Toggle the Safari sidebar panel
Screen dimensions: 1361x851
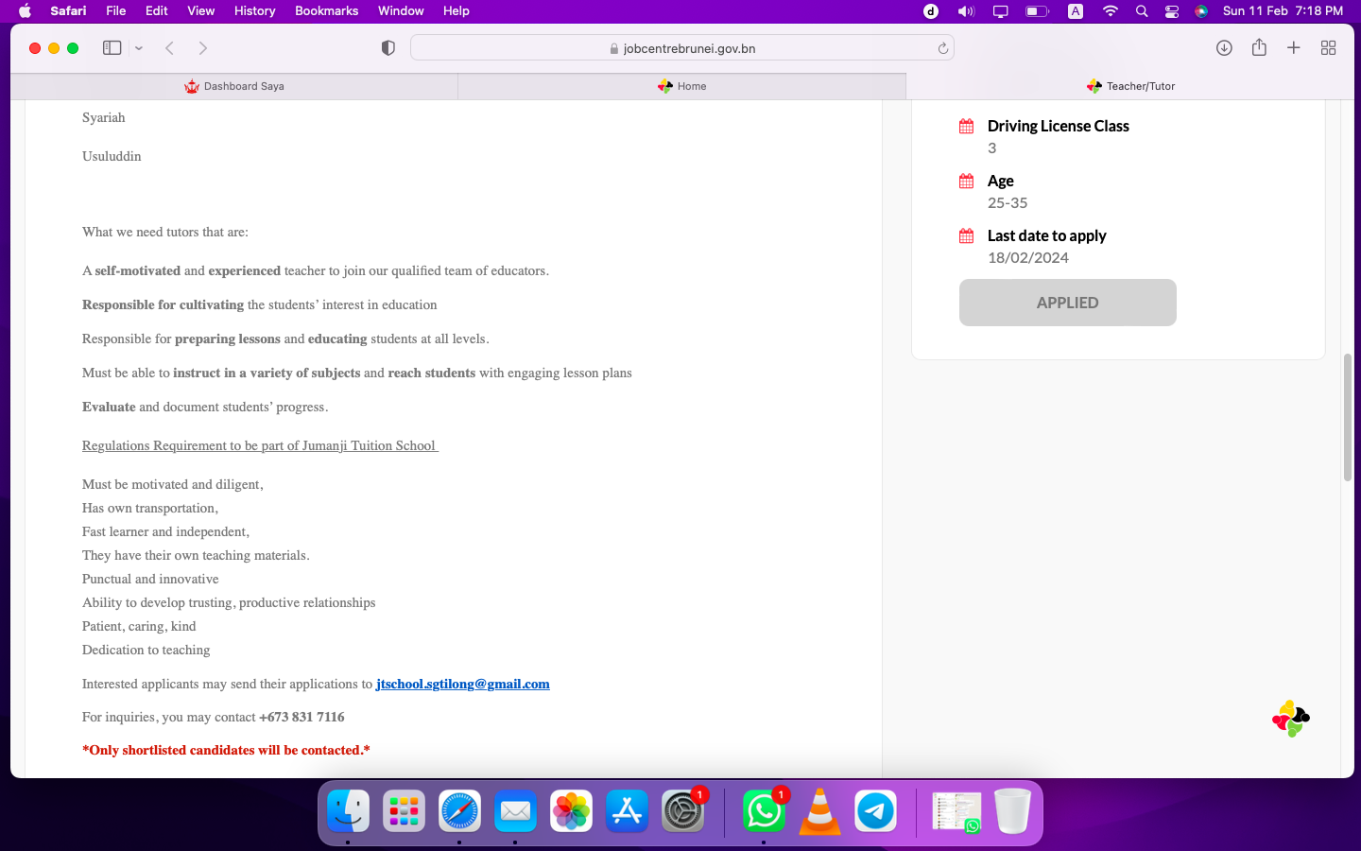pyautogui.click(x=112, y=48)
